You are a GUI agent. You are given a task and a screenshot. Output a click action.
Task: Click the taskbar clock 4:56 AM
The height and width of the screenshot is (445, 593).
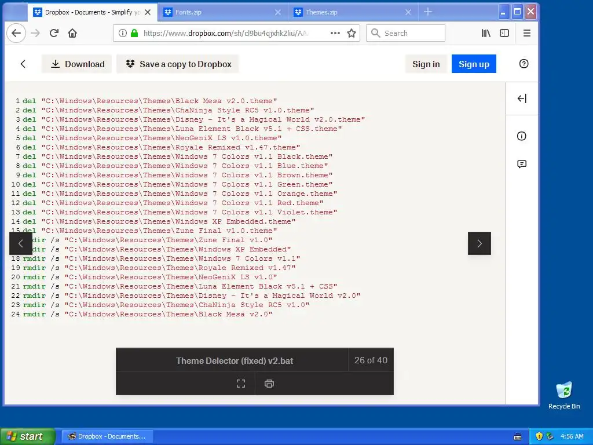coord(572,436)
